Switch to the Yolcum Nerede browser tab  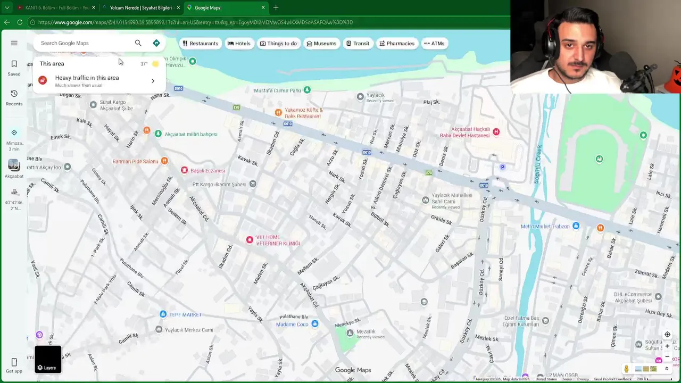(140, 7)
